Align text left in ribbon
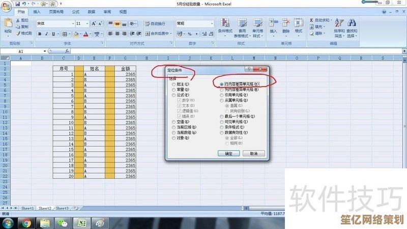 (x=110, y=34)
